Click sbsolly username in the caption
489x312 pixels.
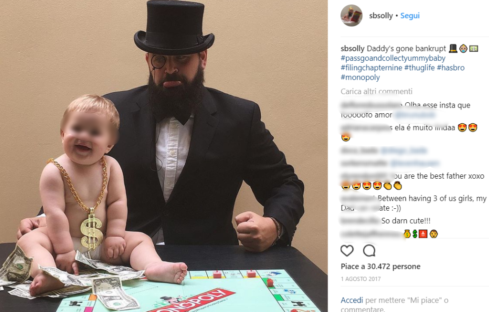(x=352, y=49)
